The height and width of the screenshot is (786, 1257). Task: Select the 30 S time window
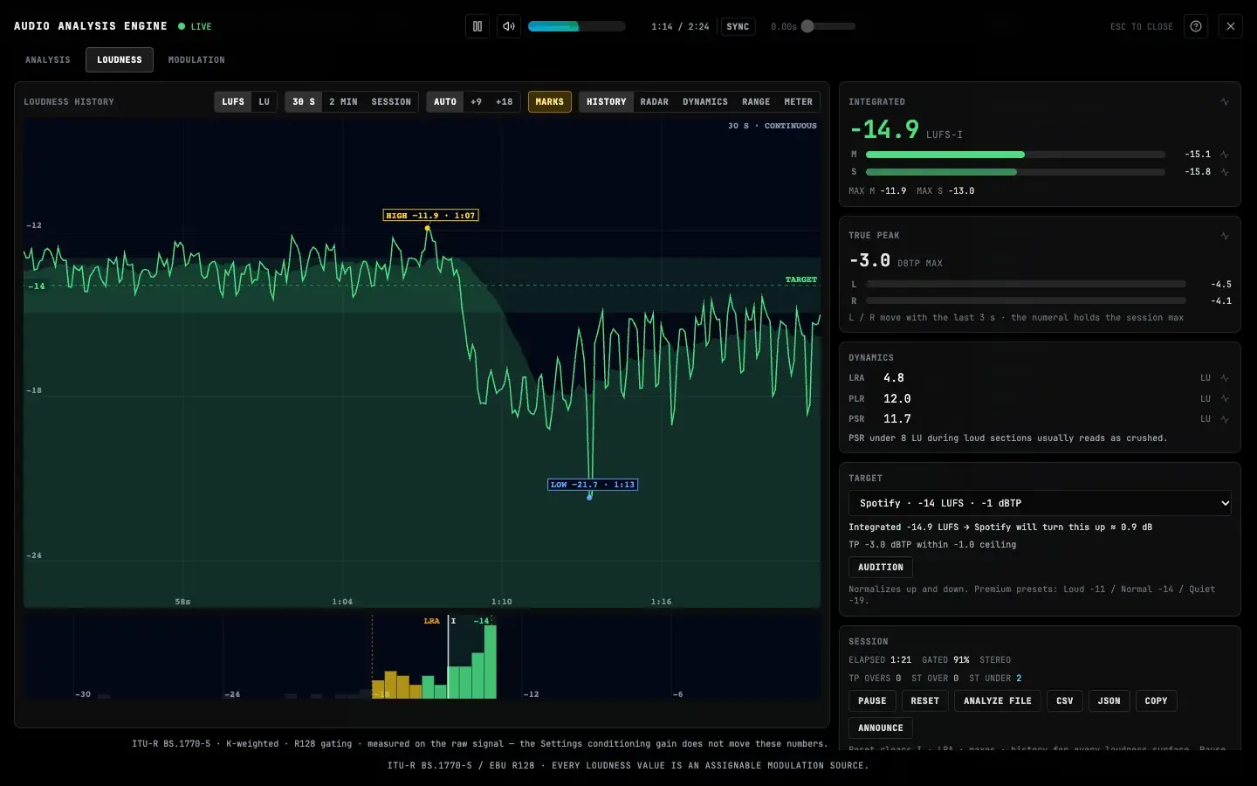point(304,102)
